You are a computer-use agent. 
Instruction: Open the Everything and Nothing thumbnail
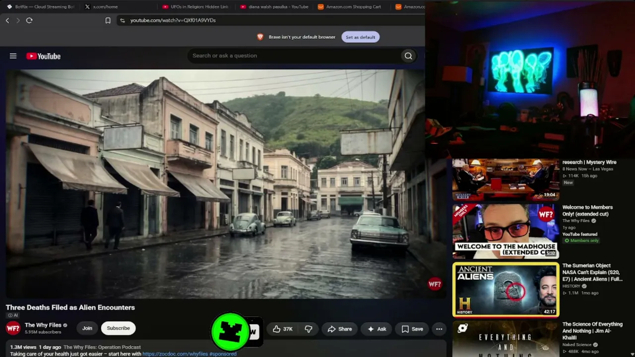pos(506,339)
